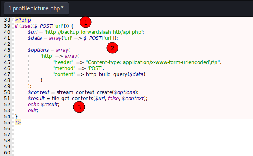Switch to the profilepicture.php tab
This screenshot has height=156, width=253.
[36, 8]
